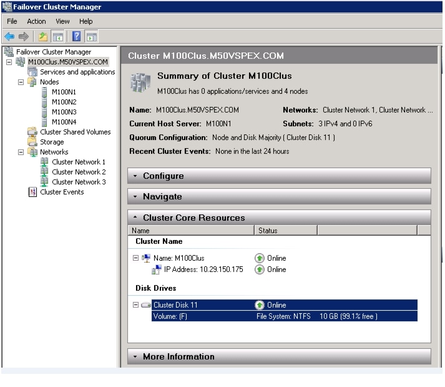Collapse the Cluster Disk 11 resource
Screen dimensions: 445x387
coord(135,305)
